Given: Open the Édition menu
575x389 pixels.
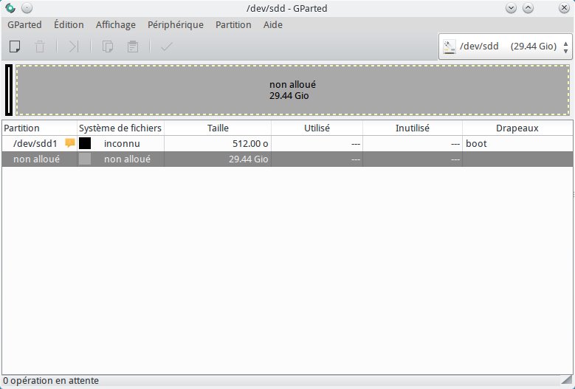Looking at the screenshot, I should tap(69, 24).
